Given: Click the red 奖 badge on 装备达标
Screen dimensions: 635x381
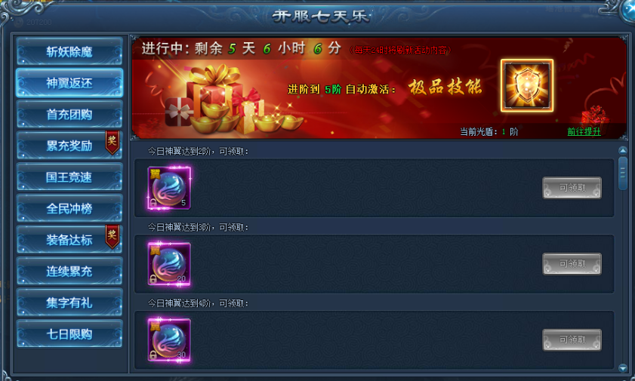Looking at the screenshot, I should 113,236.
